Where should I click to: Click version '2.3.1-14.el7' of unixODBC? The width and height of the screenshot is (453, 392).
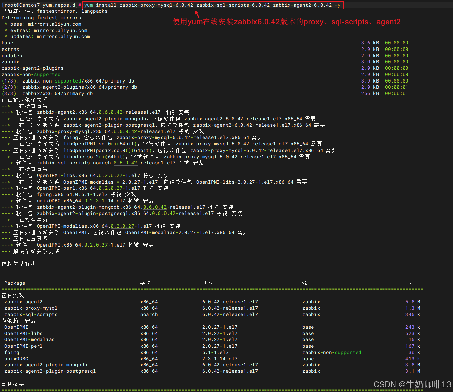[x=220, y=359]
